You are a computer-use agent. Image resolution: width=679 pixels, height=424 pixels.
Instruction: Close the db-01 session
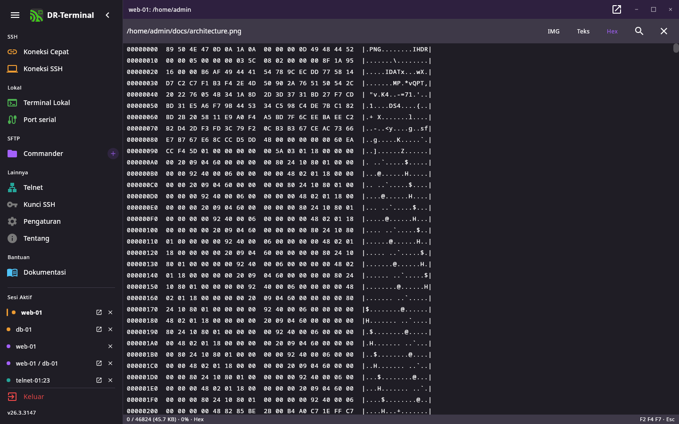point(110,329)
